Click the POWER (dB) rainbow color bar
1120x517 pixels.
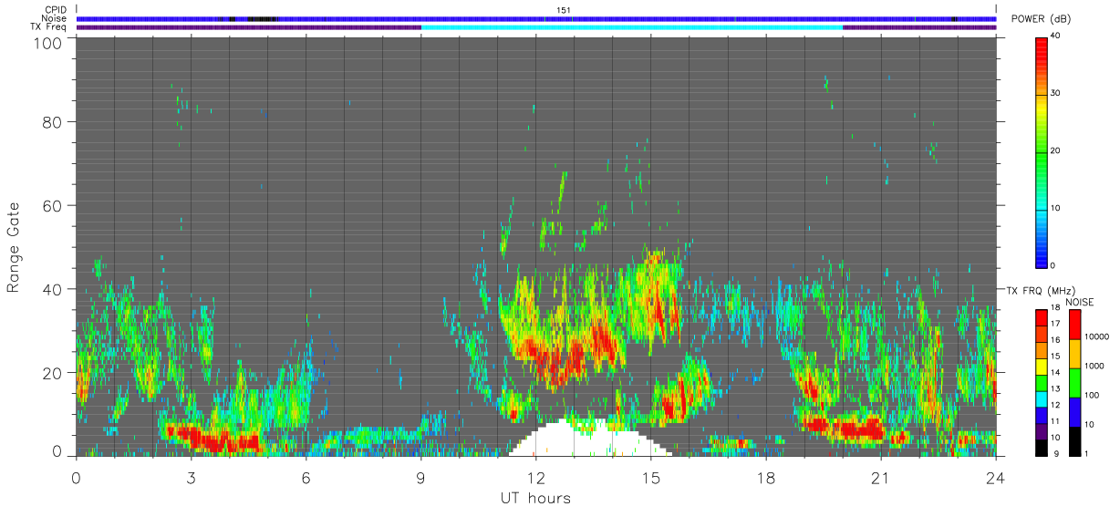(1042, 151)
